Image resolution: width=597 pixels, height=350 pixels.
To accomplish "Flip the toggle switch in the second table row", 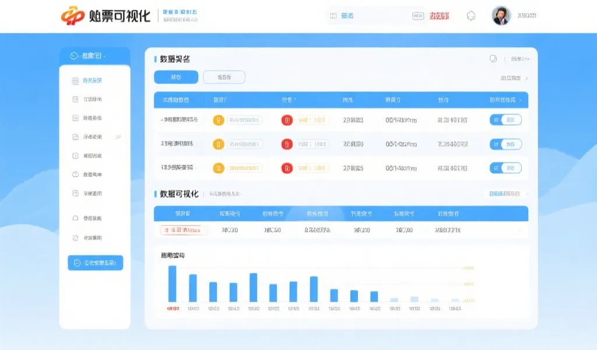I will [x=505, y=144].
